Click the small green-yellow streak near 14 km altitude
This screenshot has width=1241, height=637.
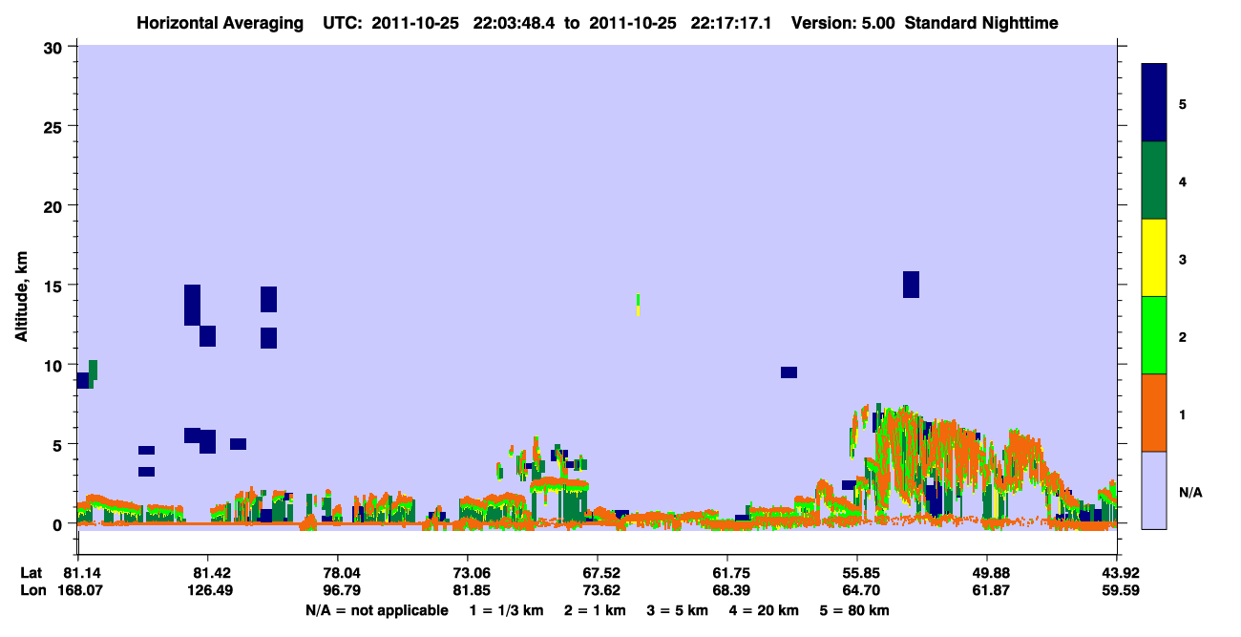(638, 305)
